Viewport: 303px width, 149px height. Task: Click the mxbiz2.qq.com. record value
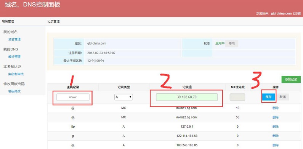(x=187, y=117)
